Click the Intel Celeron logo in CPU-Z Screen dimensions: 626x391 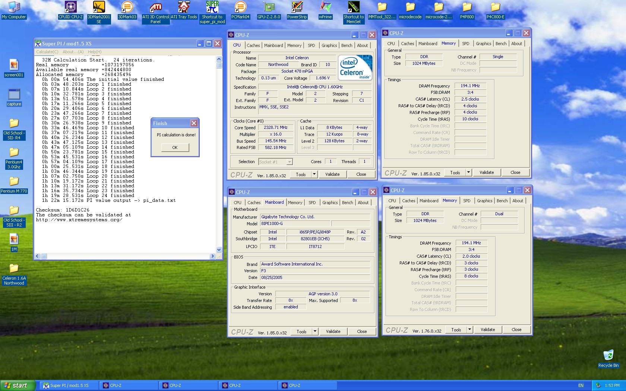(x=355, y=67)
